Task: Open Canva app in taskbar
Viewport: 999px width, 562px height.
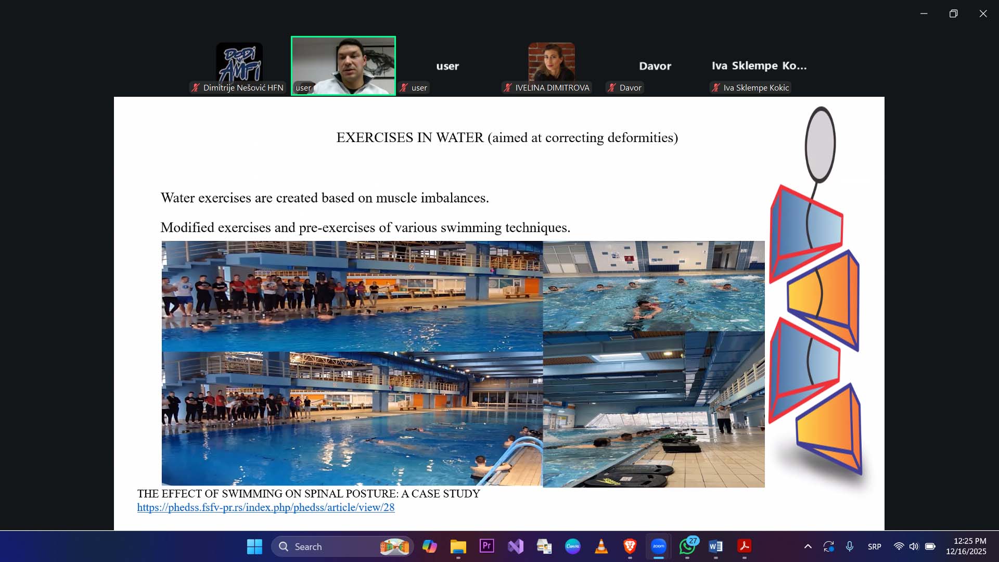Action: tap(572, 546)
